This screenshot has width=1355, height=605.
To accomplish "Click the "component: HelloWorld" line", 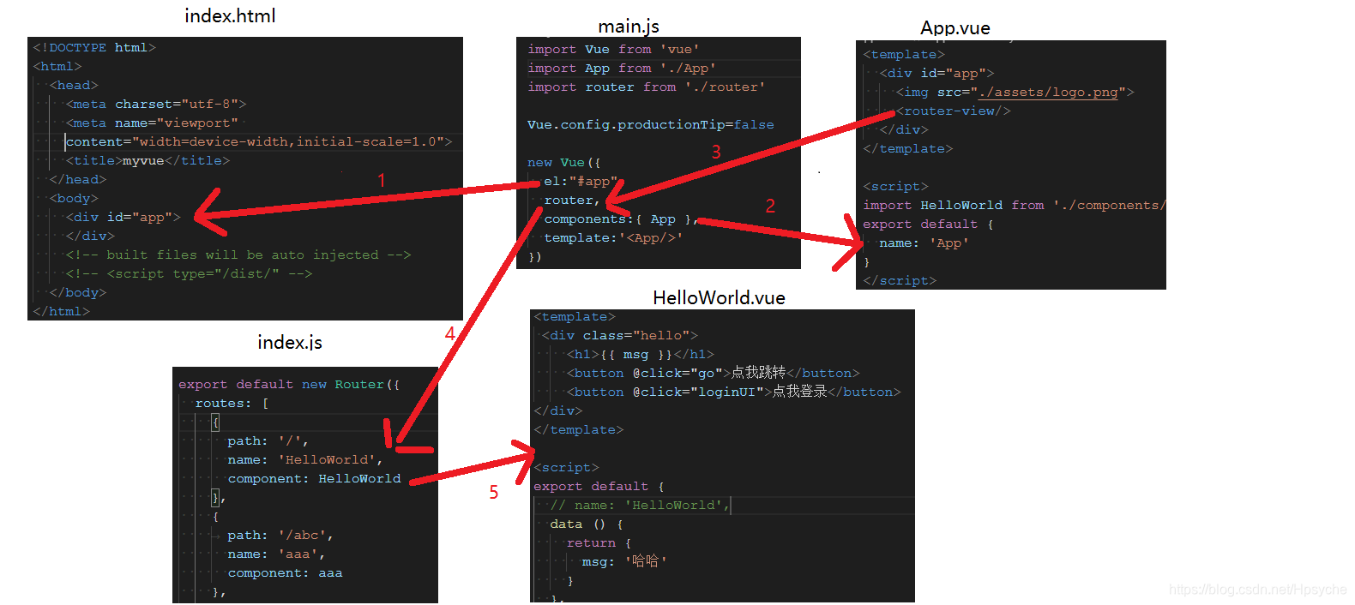I will pyautogui.click(x=314, y=479).
